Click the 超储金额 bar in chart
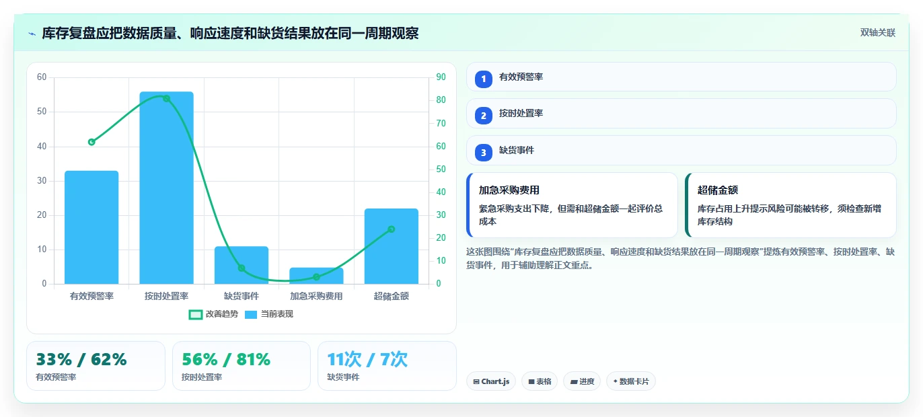Screen dimensions: 923x417 pos(392,246)
